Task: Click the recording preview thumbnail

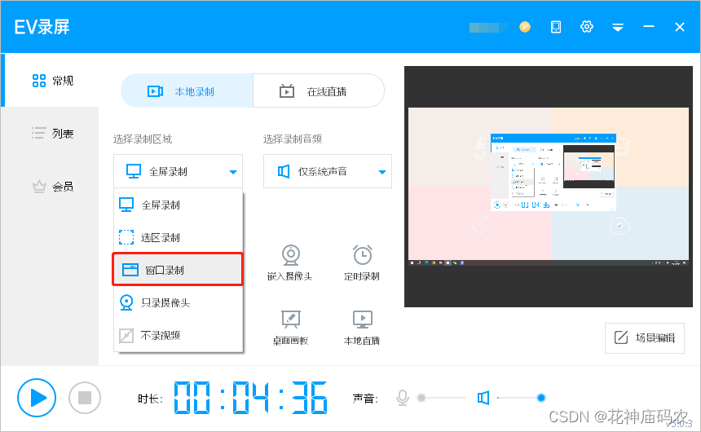Action: pos(549,187)
